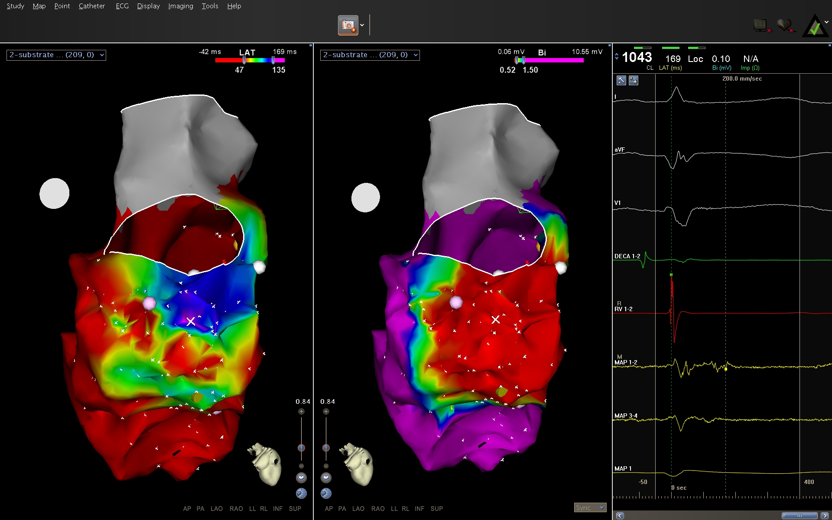Expand arrow next to capture camera button

pyautogui.click(x=362, y=26)
